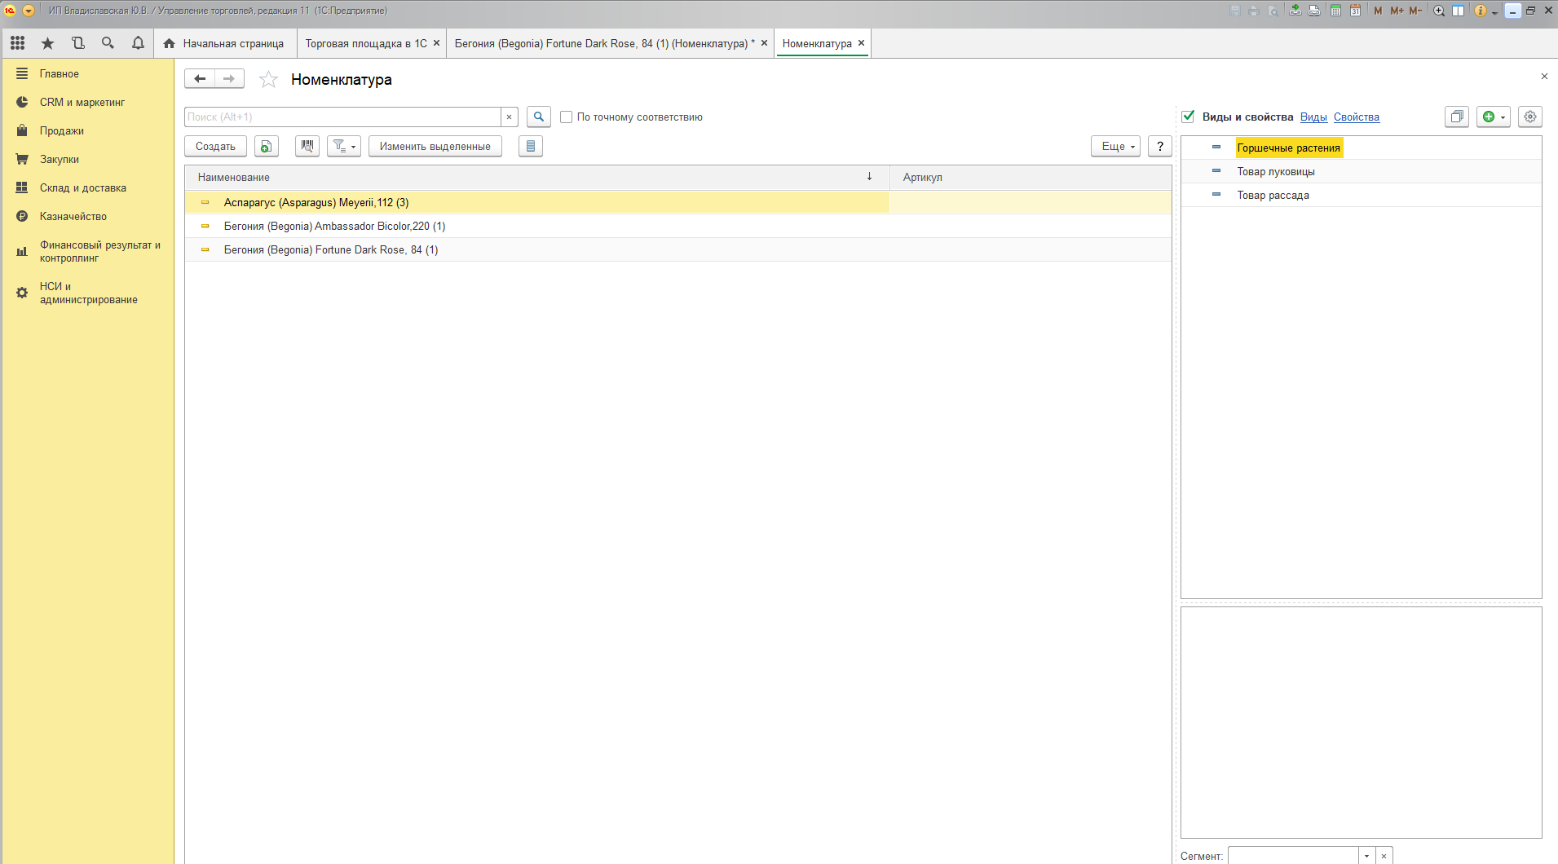Switch to Торговая площадка в 1С tab
This screenshot has width=1558, height=864.
point(366,43)
